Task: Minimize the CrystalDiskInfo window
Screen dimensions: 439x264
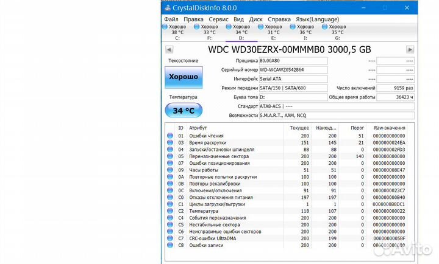Action: click(363, 8)
